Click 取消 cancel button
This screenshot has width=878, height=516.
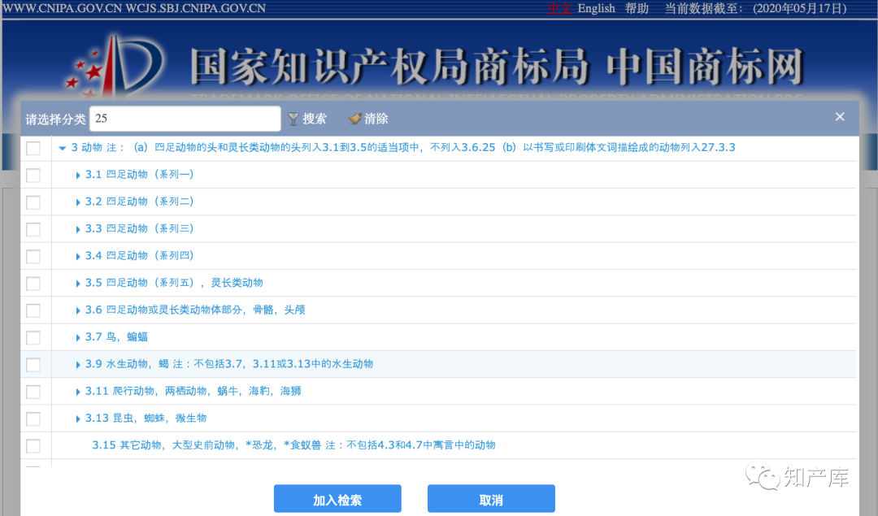(491, 499)
